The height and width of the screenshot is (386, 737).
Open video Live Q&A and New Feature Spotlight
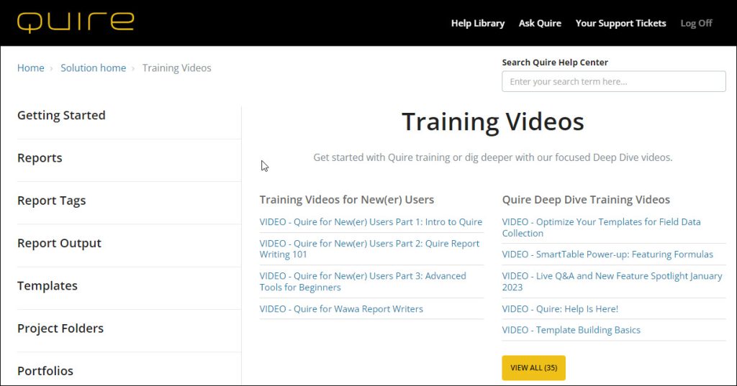[612, 281]
